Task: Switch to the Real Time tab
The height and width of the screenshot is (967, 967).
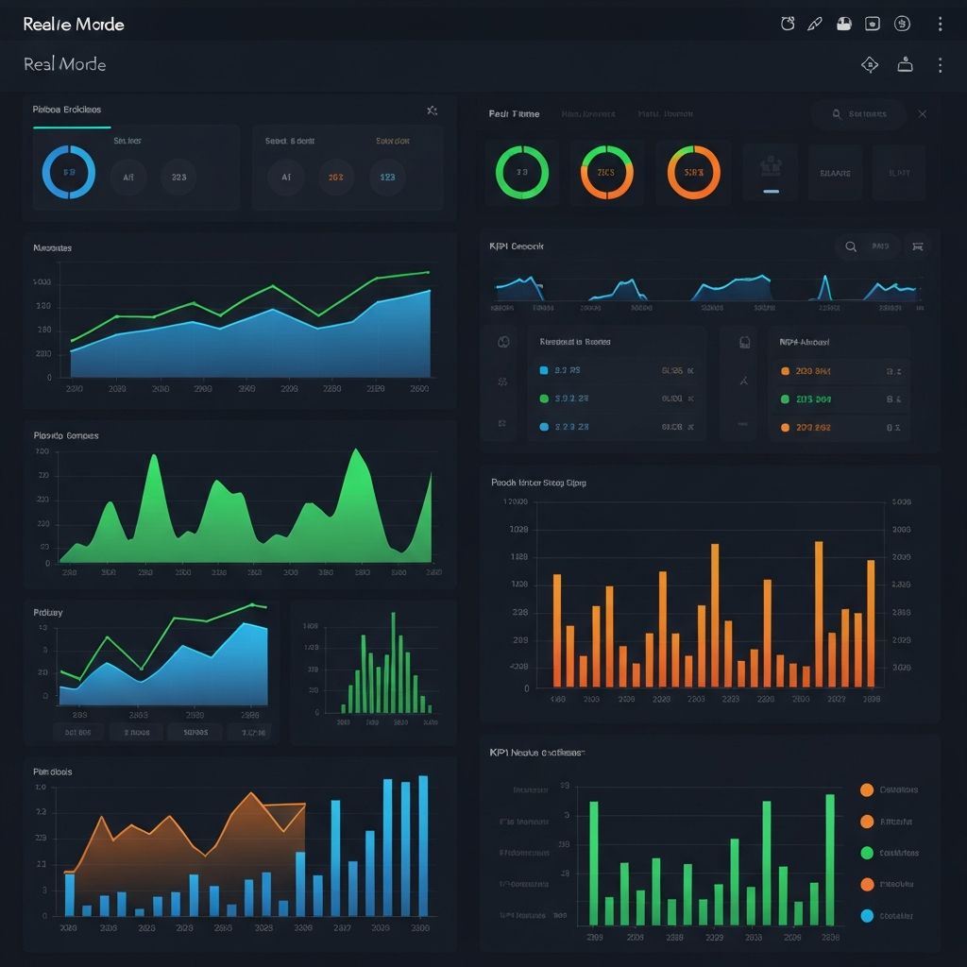Action: coord(515,113)
